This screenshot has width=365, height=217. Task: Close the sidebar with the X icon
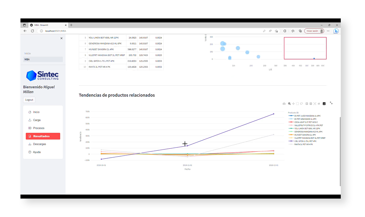(61, 38)
